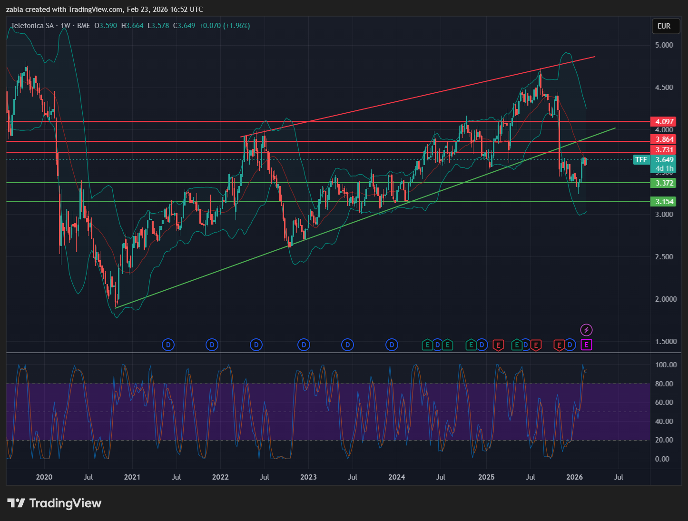Click the first green earnings E marker
The image size is (688, 521).
[x=427, y=345]
